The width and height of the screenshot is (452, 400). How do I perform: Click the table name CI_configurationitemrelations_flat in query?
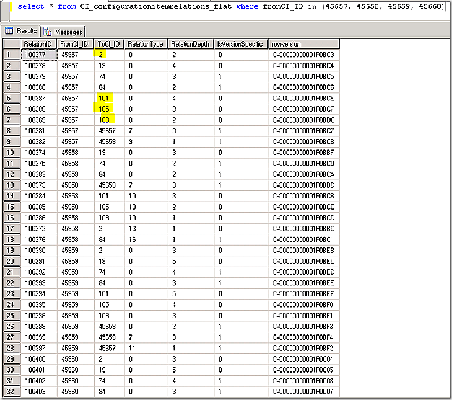coord(155,6)
